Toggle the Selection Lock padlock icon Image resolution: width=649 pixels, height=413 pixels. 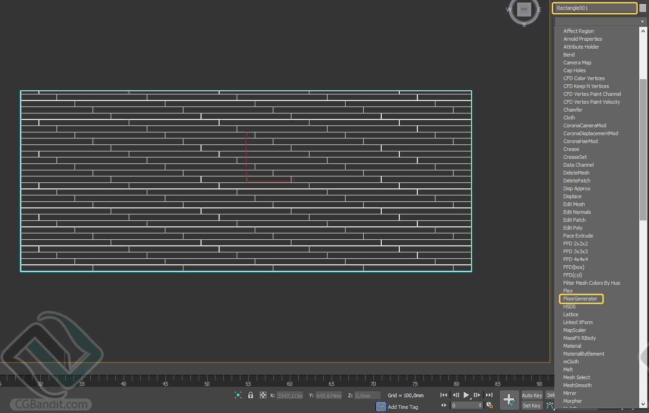tap(251, 395)
